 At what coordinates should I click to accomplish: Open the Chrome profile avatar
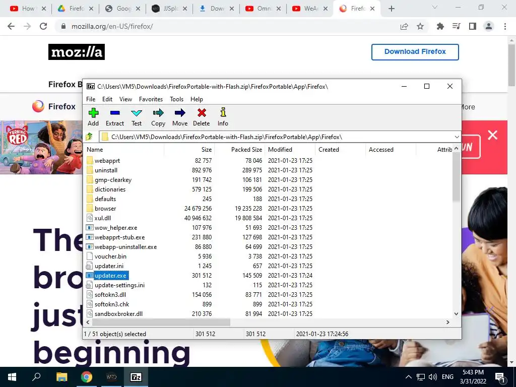(489, 26)
